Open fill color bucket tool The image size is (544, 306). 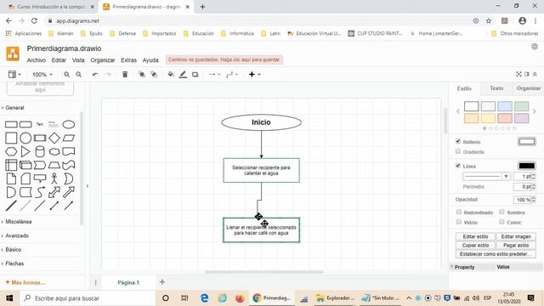point(171,74)
